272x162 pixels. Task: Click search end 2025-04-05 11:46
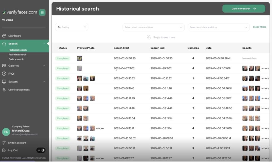point(161,88)
